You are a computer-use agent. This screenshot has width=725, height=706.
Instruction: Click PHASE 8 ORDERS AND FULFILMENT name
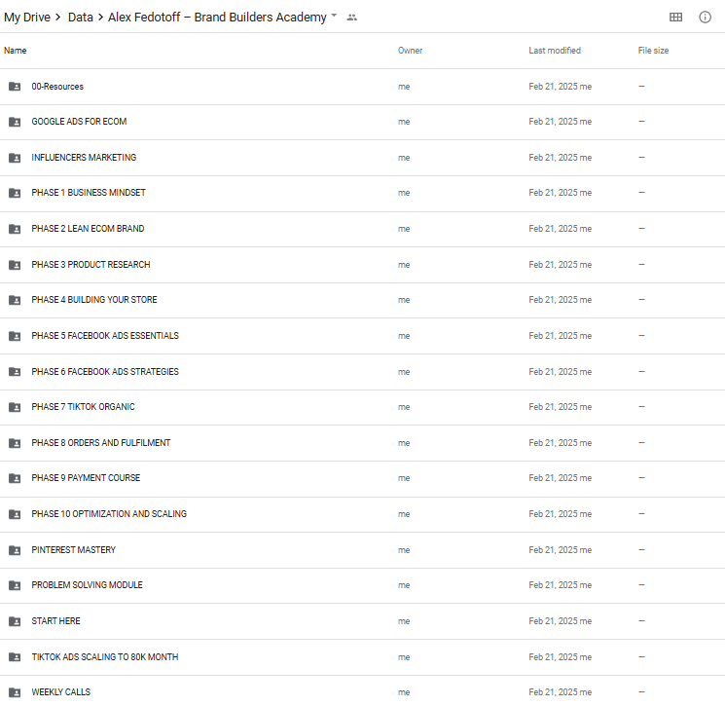tap(101, 443)
